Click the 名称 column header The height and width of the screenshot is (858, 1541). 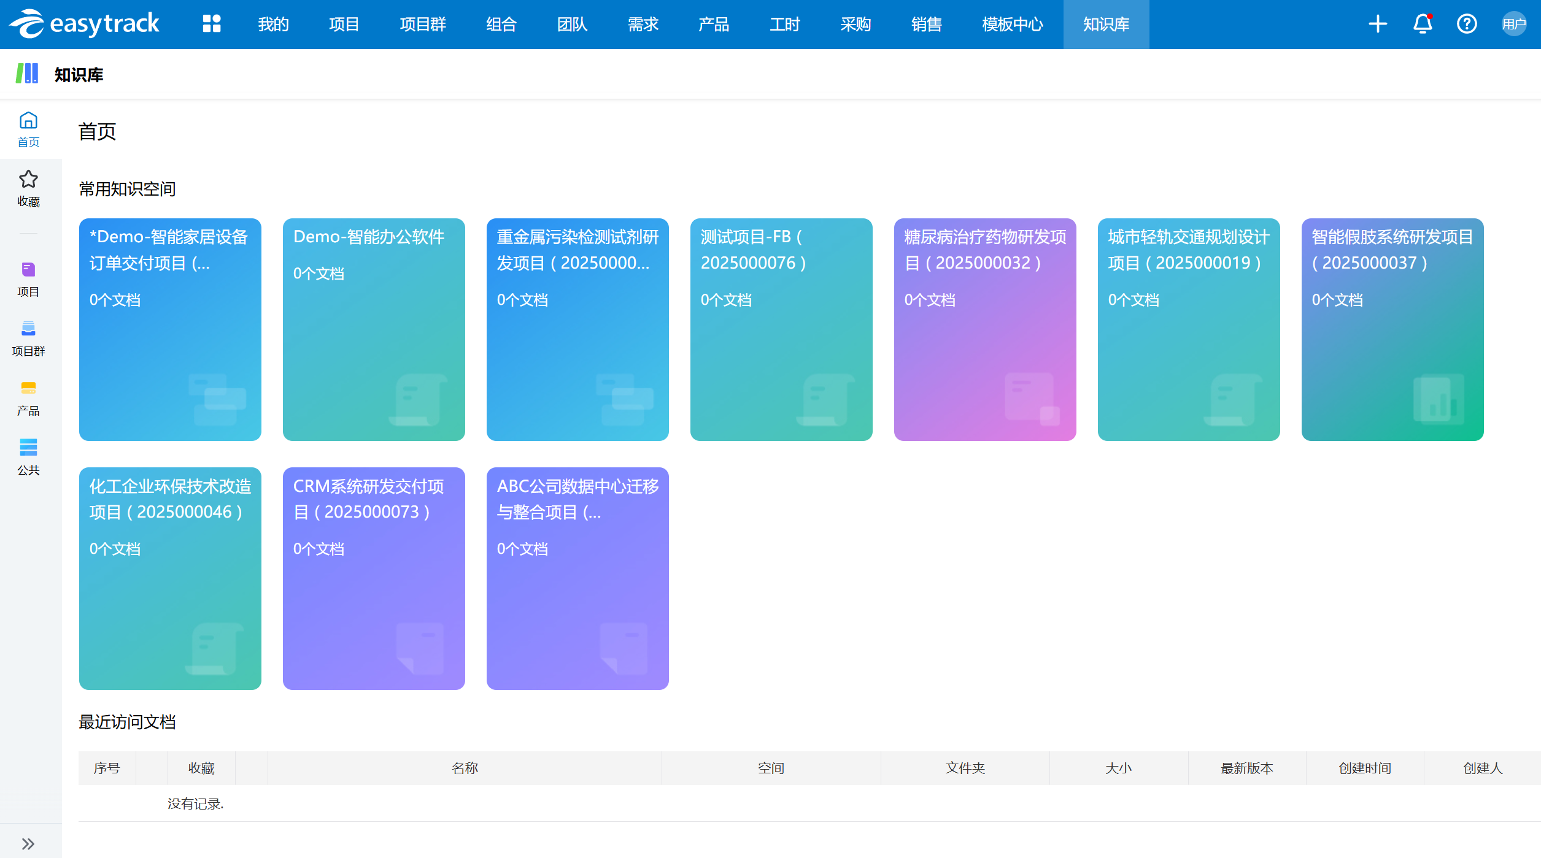(x=465, y=768)
